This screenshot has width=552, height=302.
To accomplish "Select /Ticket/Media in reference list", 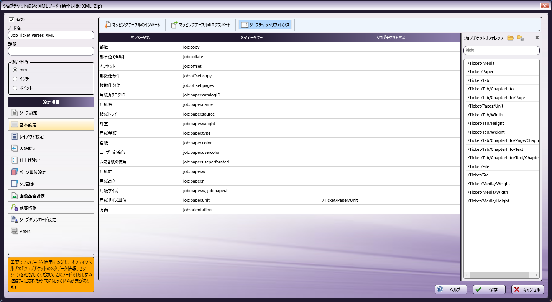I will pyautogui.click(x=502, y=63).
